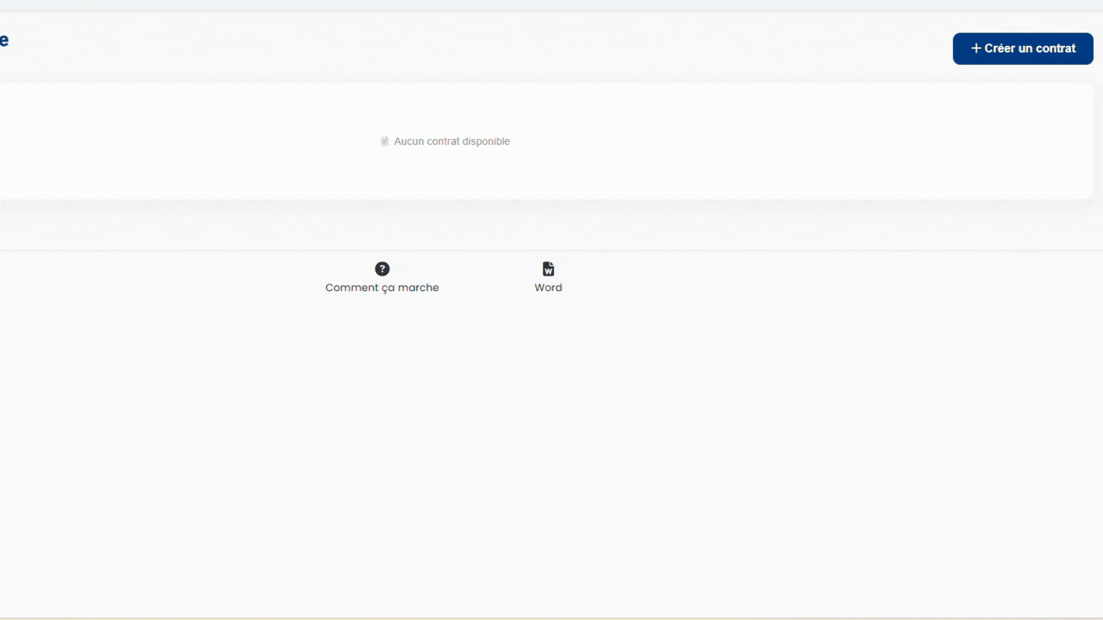Screen dimensions: 1103x620
Task: Click the word 'Aucun' in the contracts card
Action: coord(408,141)
